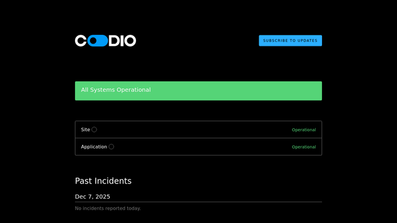This screenshot has width=397, height=223.
Task: Click the Dec 7, 2025 date heading
Action: click(x=92, y=197)
